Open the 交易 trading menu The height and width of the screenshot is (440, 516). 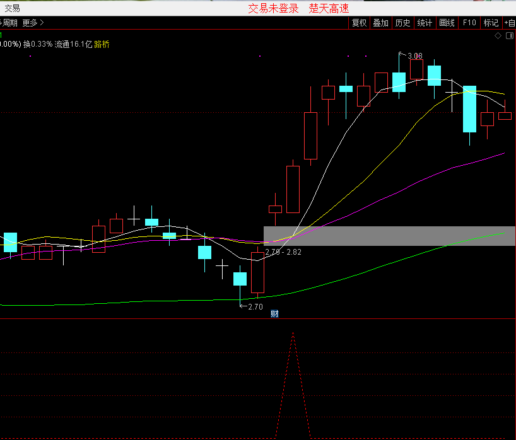point(13,8)
